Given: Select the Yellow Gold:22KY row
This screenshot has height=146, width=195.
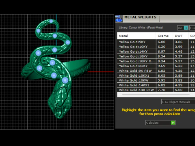Looking at the screenshot, I should [156, 66].
